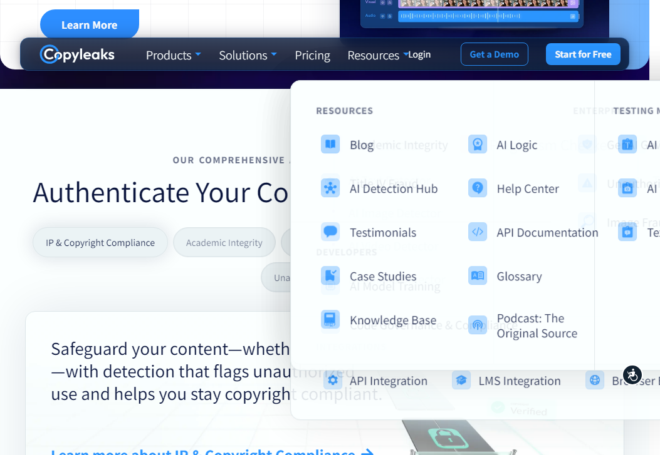This screenshot has width=660, height=455.
Task: Open the AI Logic link
Action: point(517,145)
